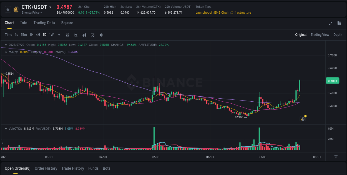347x175 pixels.
Task: Open the Launchpool token tag link
Action: (204, 12)
